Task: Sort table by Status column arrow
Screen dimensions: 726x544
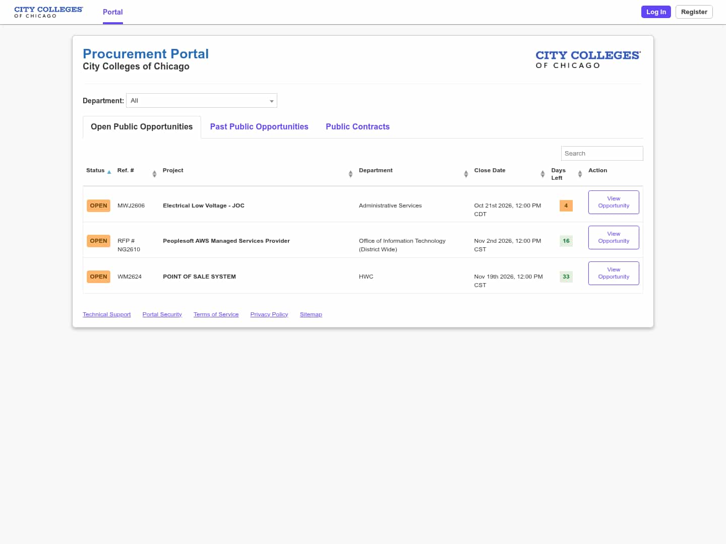Action: 109,172
